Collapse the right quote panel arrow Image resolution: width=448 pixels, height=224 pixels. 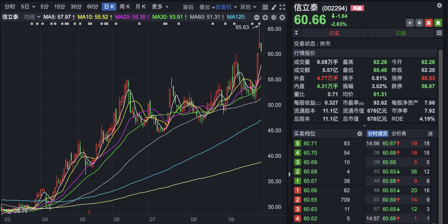point(289,174)
